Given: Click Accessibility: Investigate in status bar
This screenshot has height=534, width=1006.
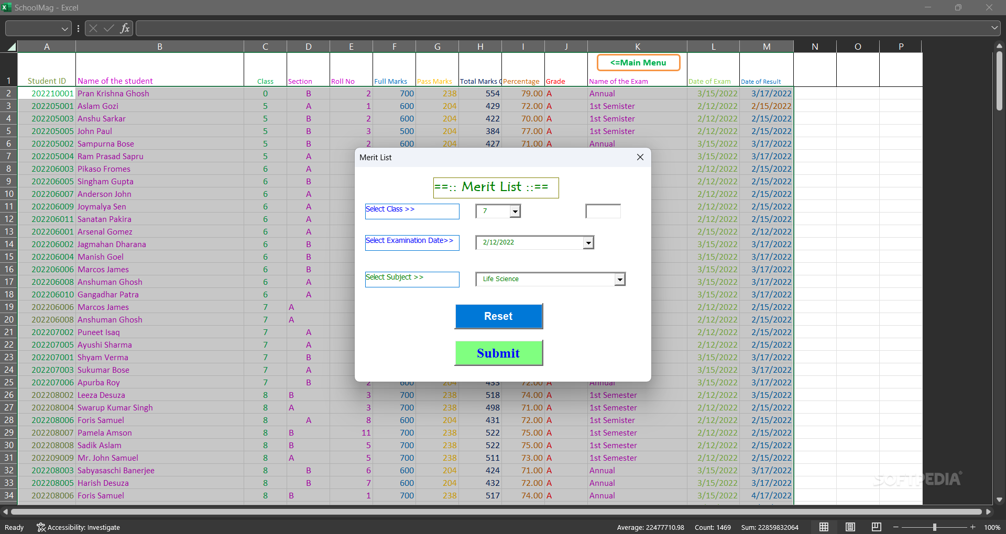Looking at the screenshot, I should [79, 527].
